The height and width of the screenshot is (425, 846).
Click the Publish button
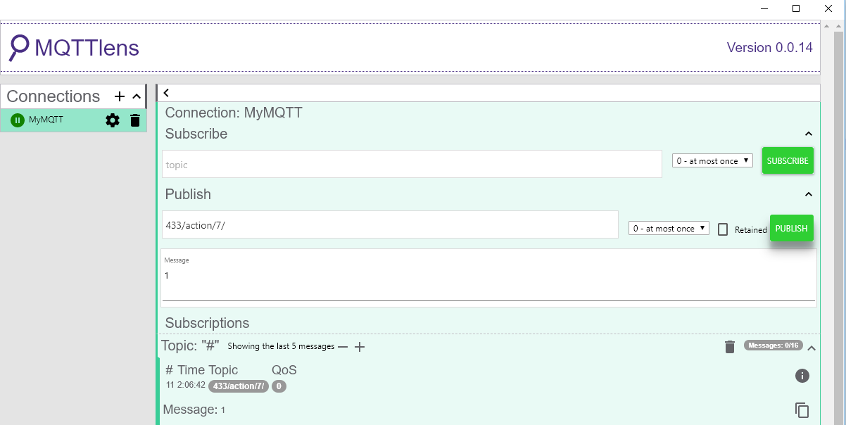(x=791, y=229)
